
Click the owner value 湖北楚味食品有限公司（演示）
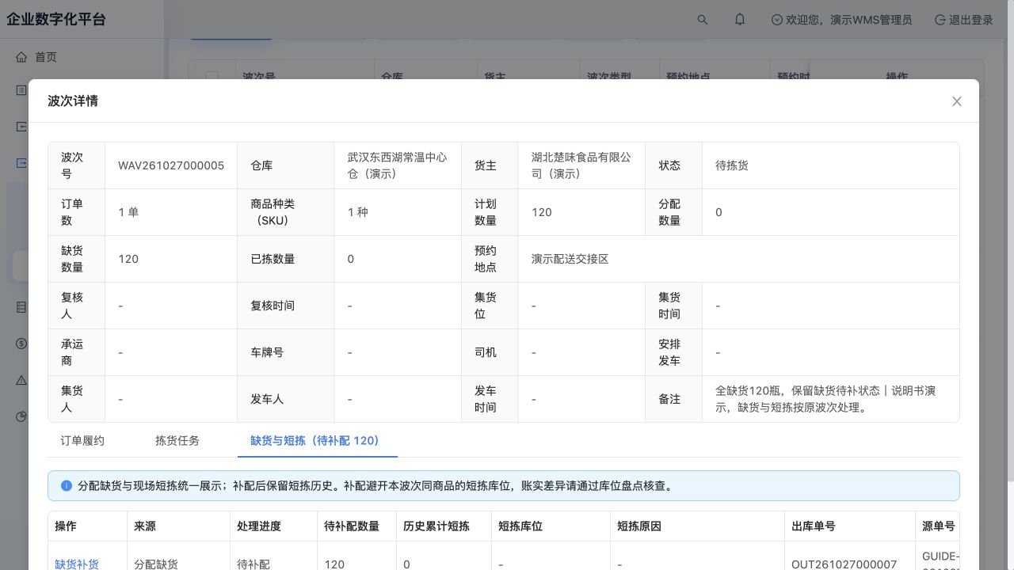coord(581,165)
